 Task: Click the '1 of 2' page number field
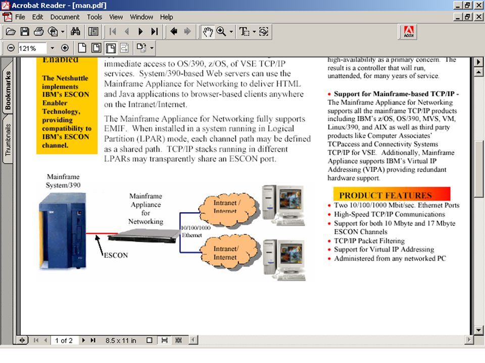coord(64,340)
